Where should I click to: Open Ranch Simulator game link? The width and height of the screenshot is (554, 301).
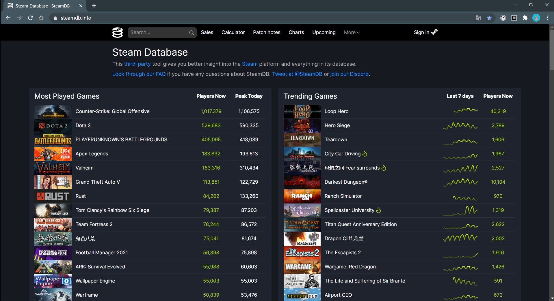pyautogui.click(x=343, y=196)
